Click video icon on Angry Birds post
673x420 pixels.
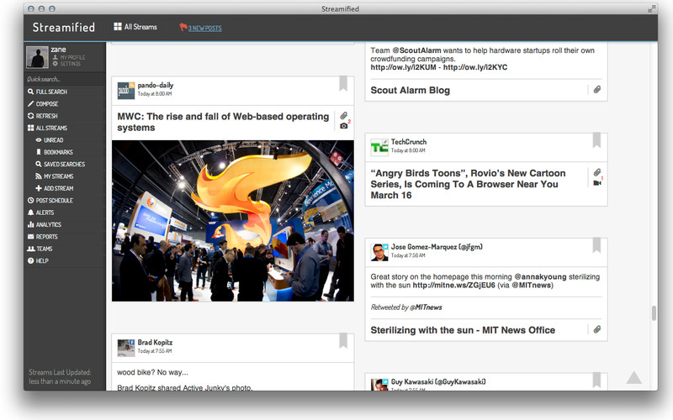[x=597, y=183]
